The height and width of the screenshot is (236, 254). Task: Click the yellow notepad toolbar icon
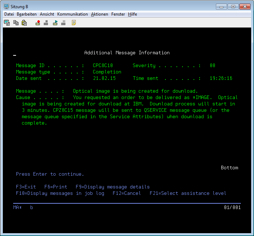(74, 23)
